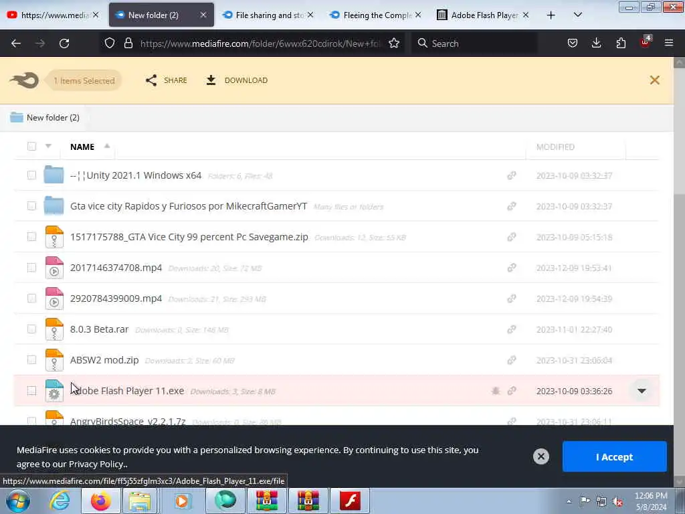Click the 8.0.3 Beta.rar archive icon
The height and width of the screenshot is (514, 685).
tap(54, 329)
